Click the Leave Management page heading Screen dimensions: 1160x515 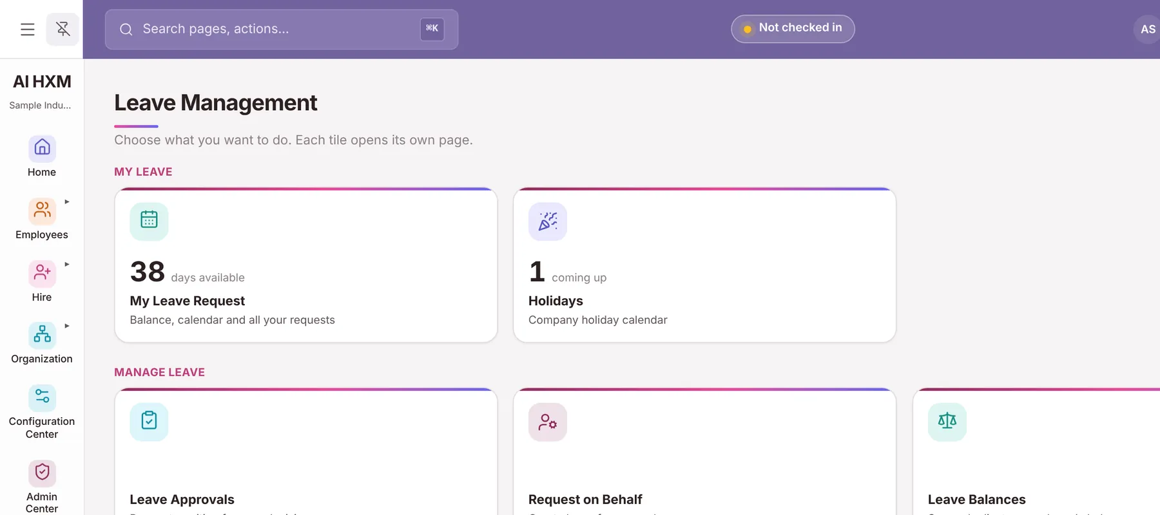click(x=216, y=103)
